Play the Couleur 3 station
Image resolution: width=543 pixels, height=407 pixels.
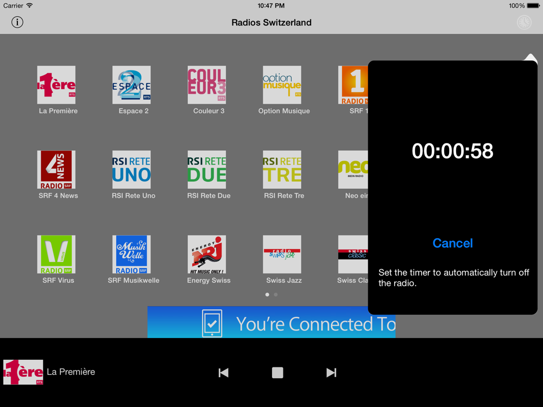(x=207, y=85)
